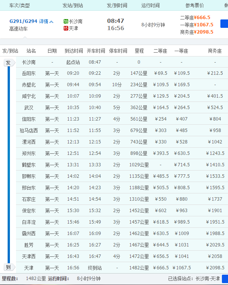228x285 pixels.
Task: Click the 08:47 departure time in header
Action: point(116,21)
